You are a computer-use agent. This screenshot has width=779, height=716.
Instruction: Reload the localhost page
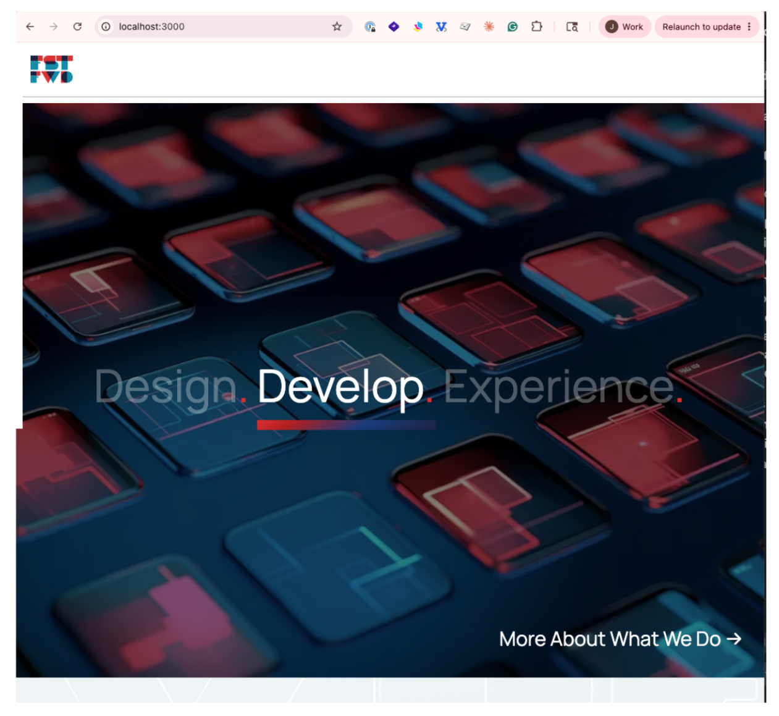[77, 27]
